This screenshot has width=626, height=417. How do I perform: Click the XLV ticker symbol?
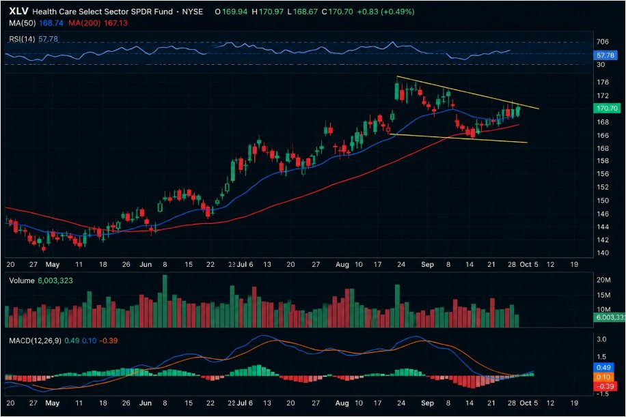[x=18, y=11]
